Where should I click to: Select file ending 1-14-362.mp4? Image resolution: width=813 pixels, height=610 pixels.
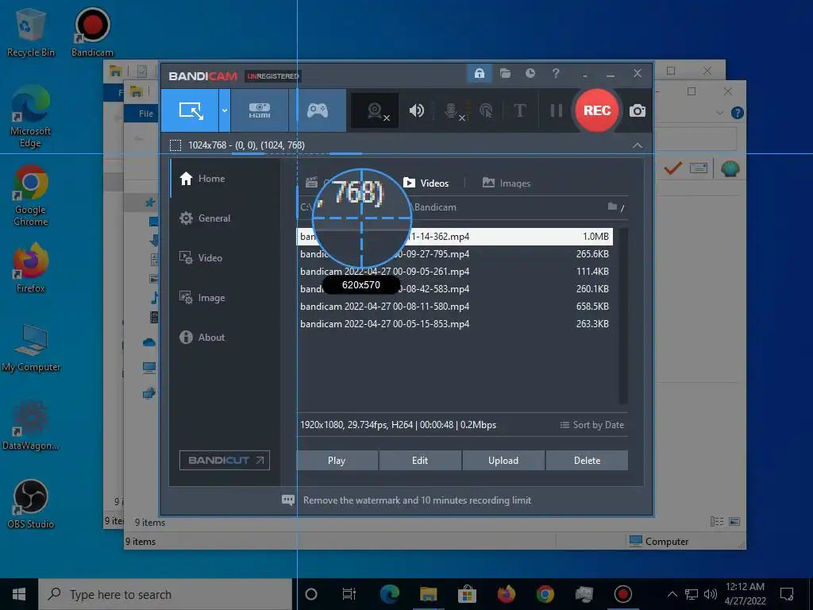point(455,237)
